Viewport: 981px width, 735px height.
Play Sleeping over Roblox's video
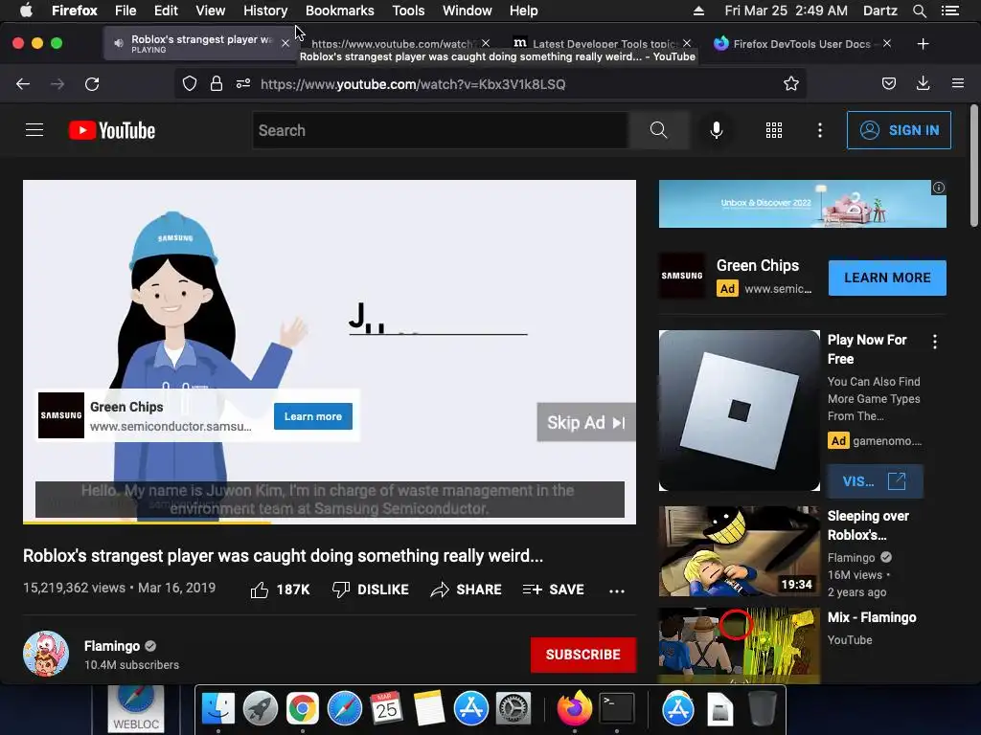point(739,551)
